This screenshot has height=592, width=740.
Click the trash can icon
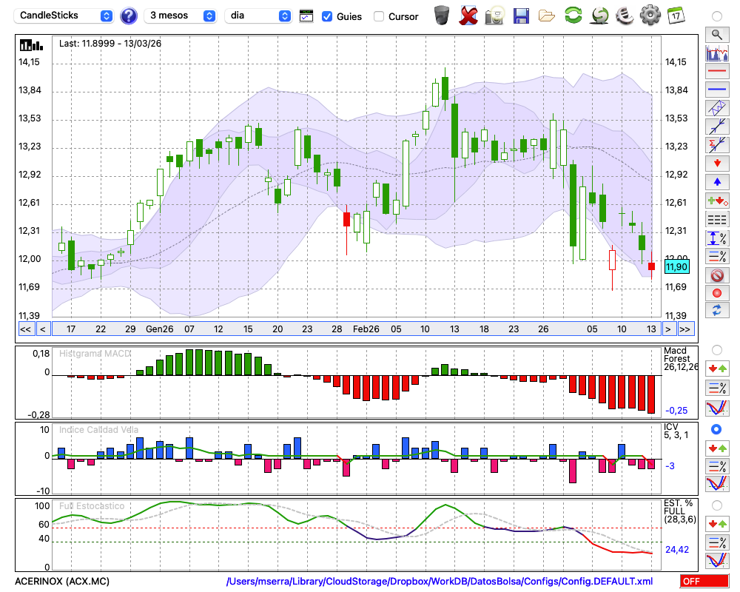tap(442, 15)
